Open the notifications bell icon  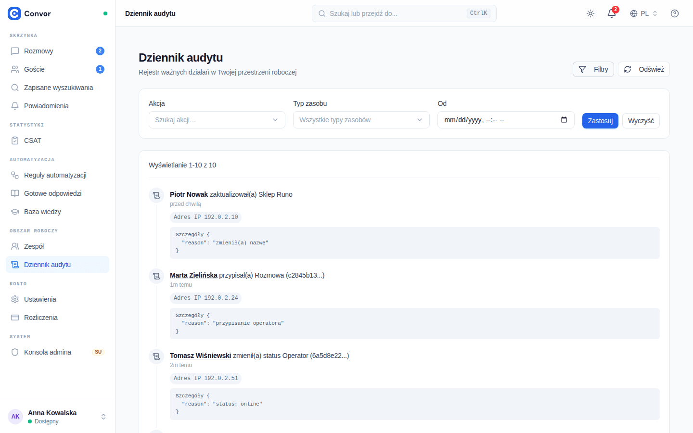pyautogui.click(x=612, y=13)
